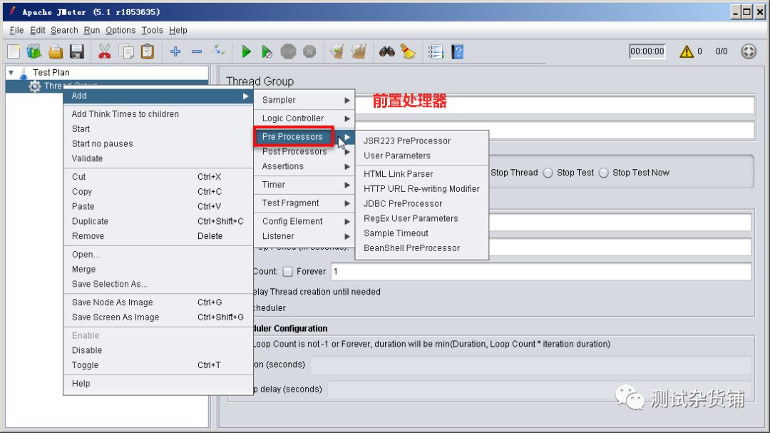Click the Clear results broom icon
The width and height of the screenshot is (770, 433).
(x=337, y=51)
